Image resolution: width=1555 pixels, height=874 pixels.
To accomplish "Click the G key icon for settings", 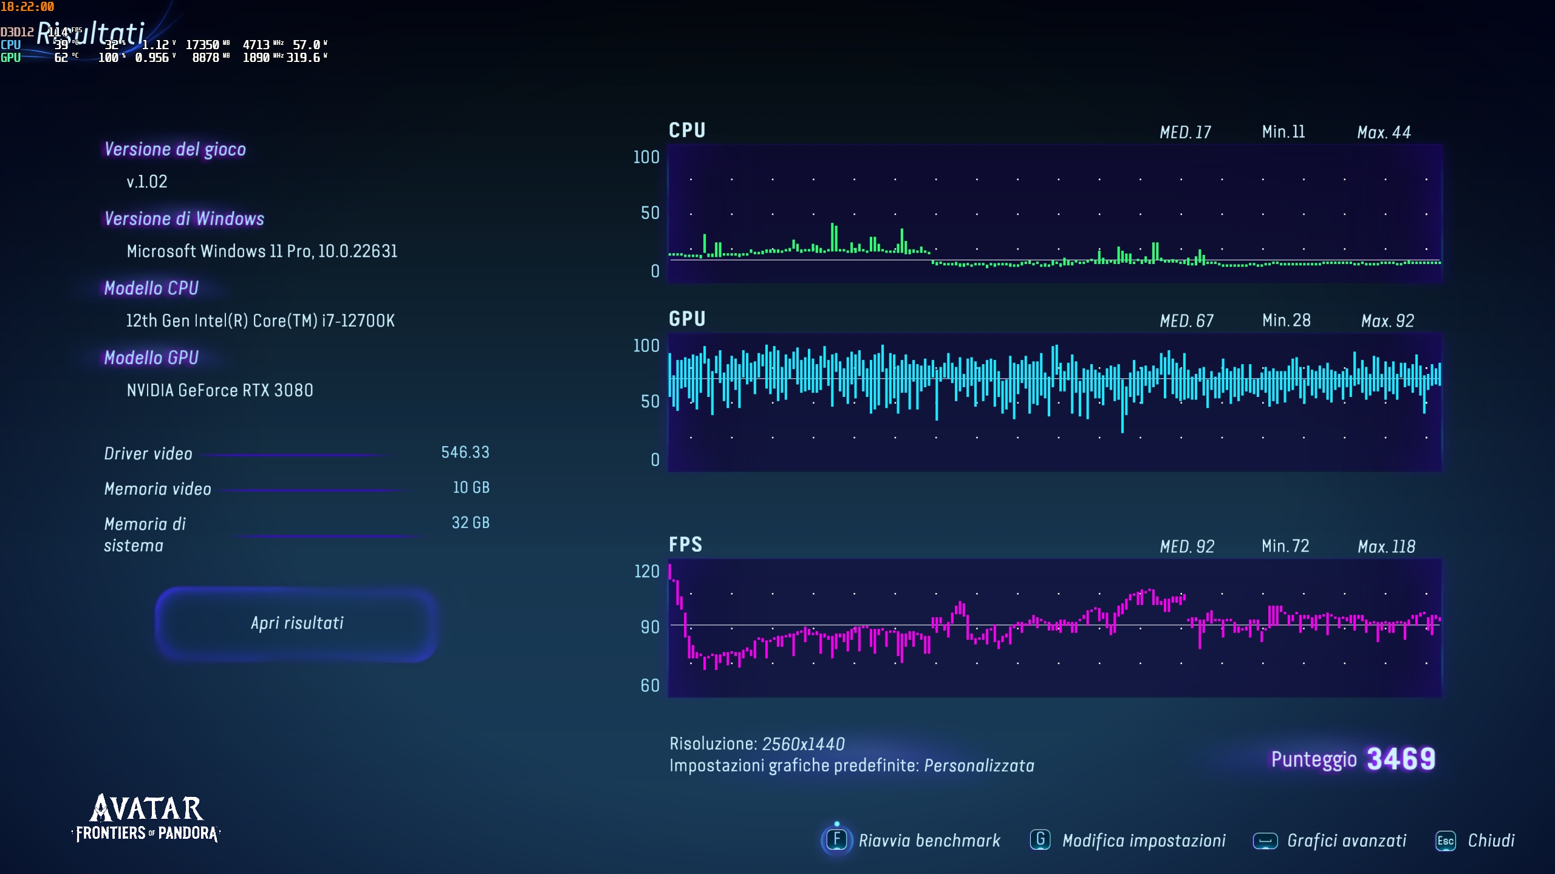I will [1040, 840].
